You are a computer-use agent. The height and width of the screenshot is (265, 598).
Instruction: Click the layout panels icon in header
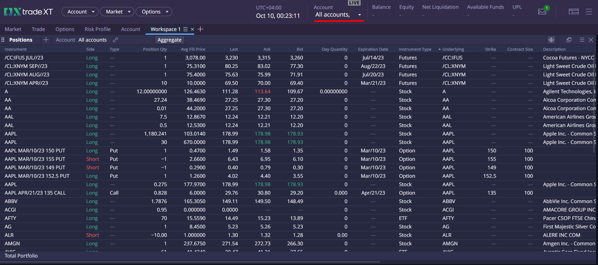click(x=574, y=12)
